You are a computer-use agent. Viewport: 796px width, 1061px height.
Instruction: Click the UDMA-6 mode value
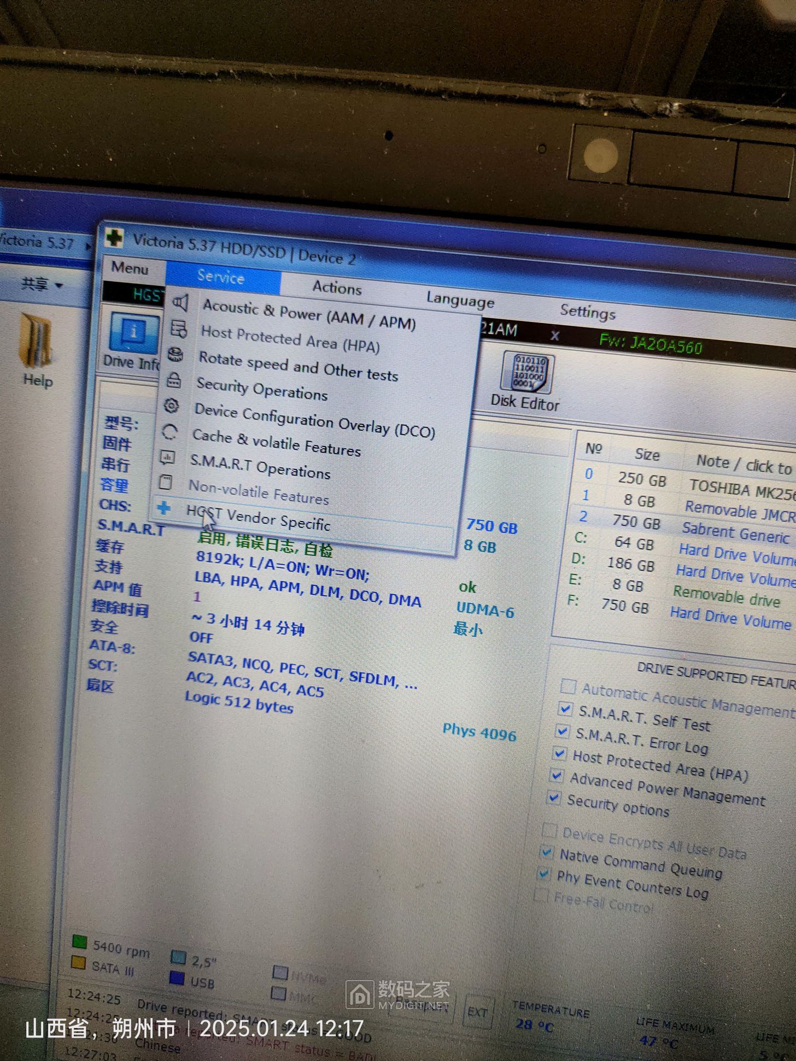(485, 609)
